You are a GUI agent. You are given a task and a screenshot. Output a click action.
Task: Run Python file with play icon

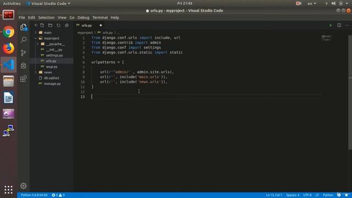click(331, 25)
